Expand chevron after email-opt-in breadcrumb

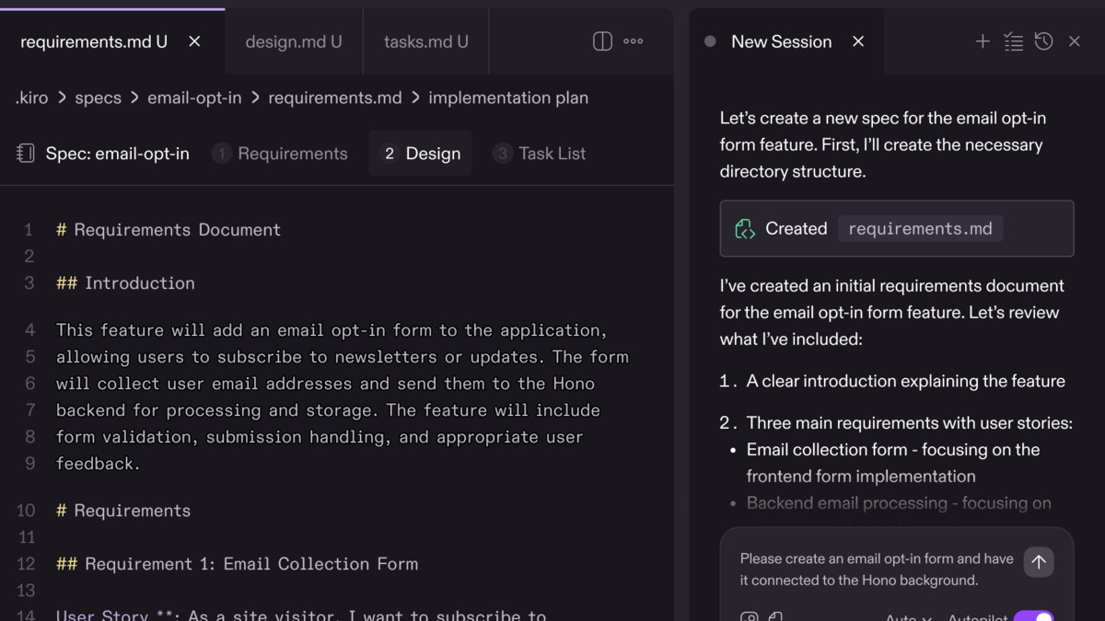(255, 98)
